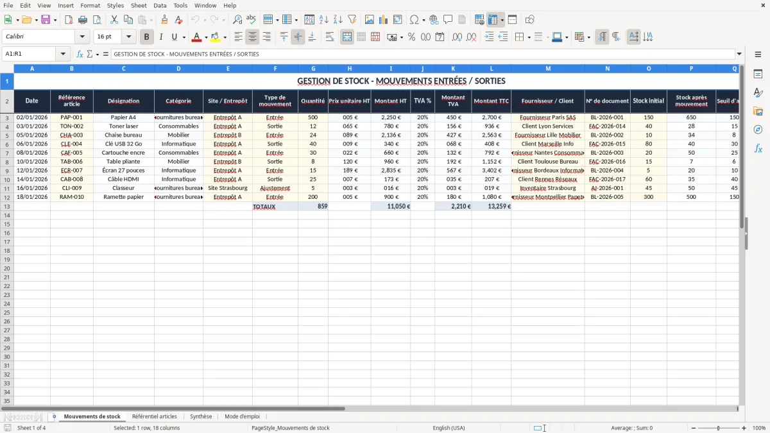The width and height of the screenshot is (770, 433).
Task: Click the Export as PDF icon
Action: pos(69,20)
